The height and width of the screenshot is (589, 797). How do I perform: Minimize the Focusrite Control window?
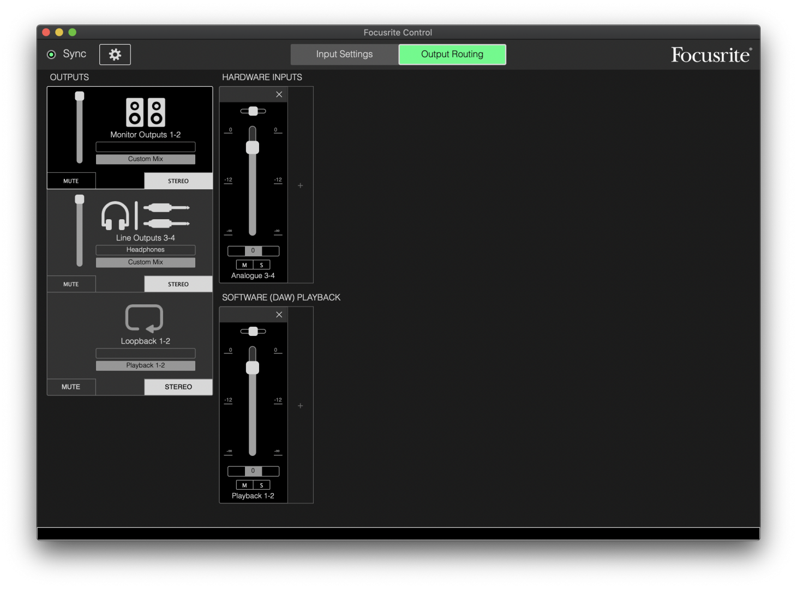tap(59, 32)
